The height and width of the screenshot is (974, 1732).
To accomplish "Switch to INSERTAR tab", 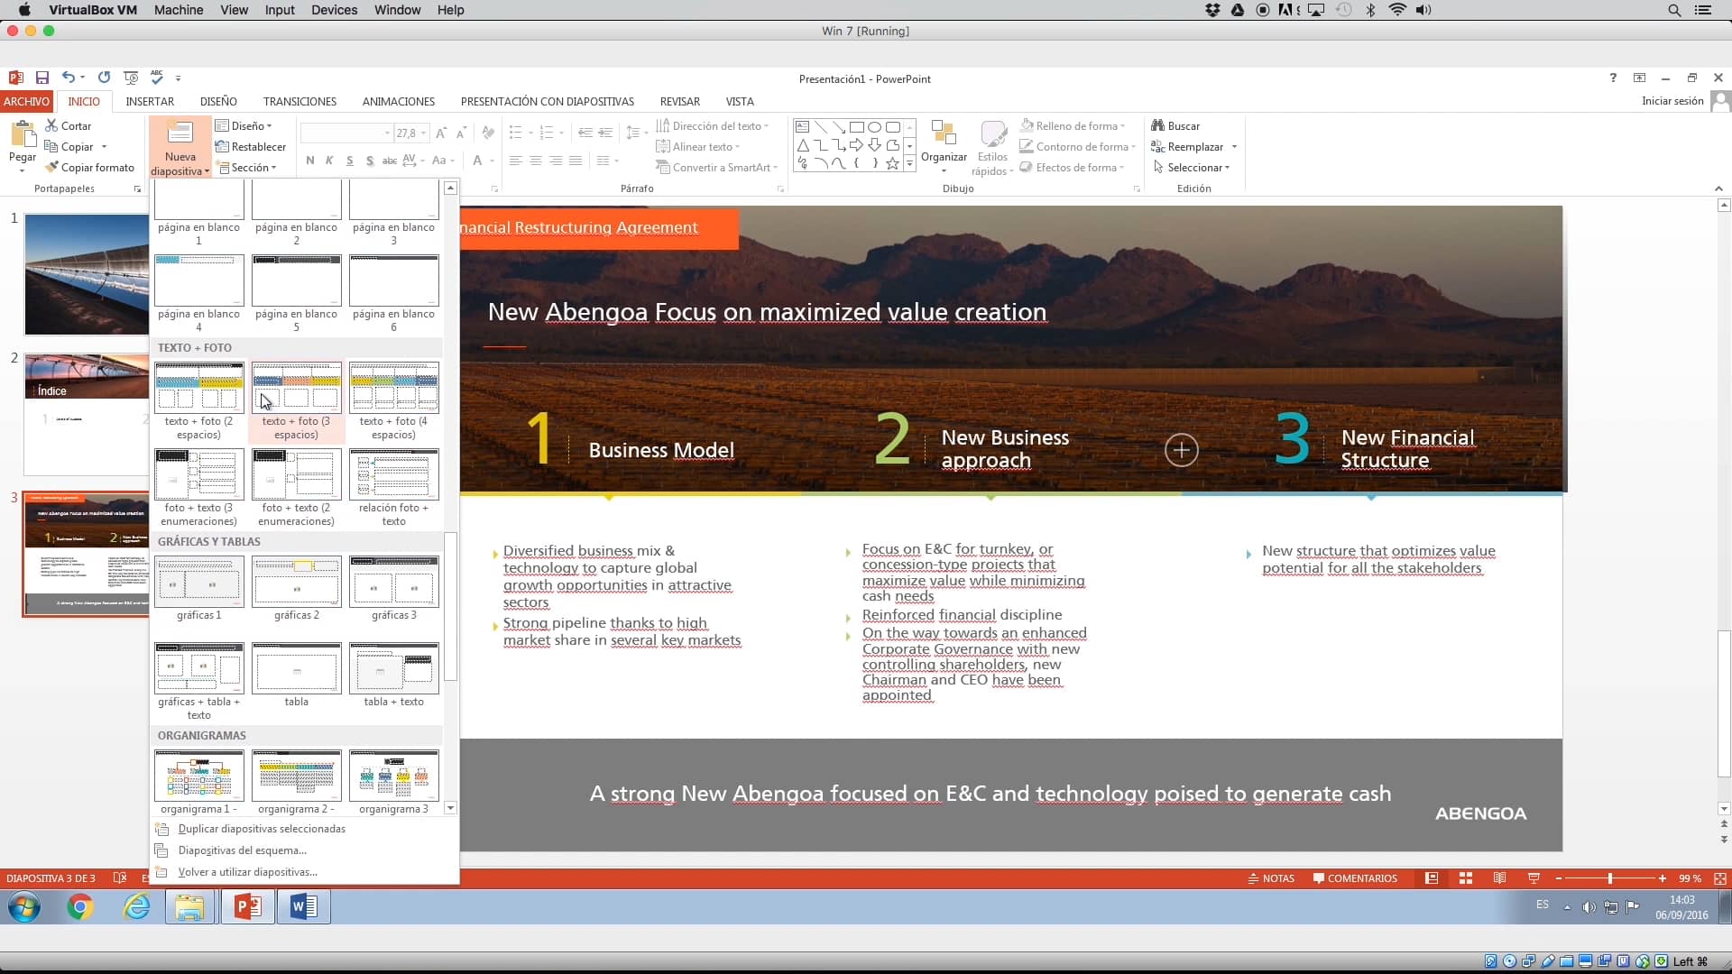I will [150, 101].
